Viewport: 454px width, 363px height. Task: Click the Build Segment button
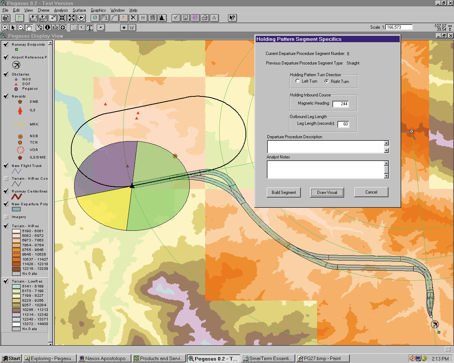pos(284,192)
